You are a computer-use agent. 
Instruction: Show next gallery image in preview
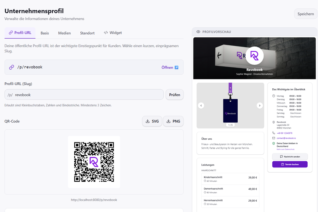tap(260, 105)
